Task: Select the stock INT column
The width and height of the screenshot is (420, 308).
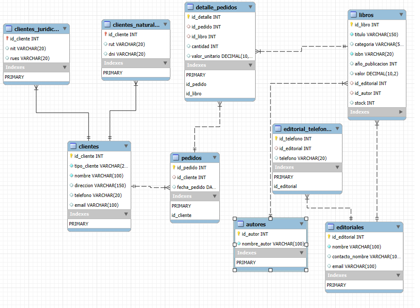Action: click(377, 103)
